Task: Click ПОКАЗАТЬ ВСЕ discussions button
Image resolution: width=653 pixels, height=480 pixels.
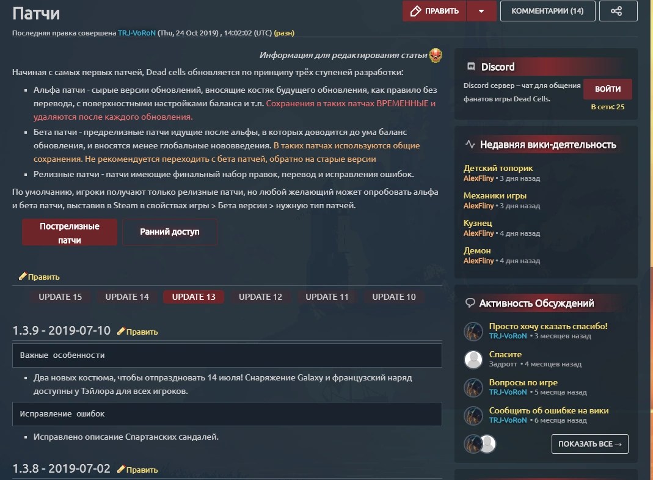Action: point(589,444)
